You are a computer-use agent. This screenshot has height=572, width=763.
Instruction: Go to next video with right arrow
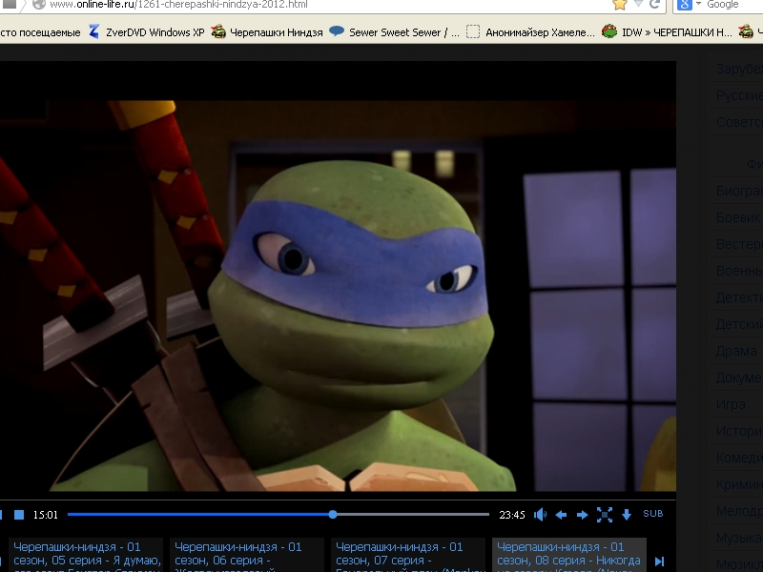pyautogui.click(x=583, y=515)
